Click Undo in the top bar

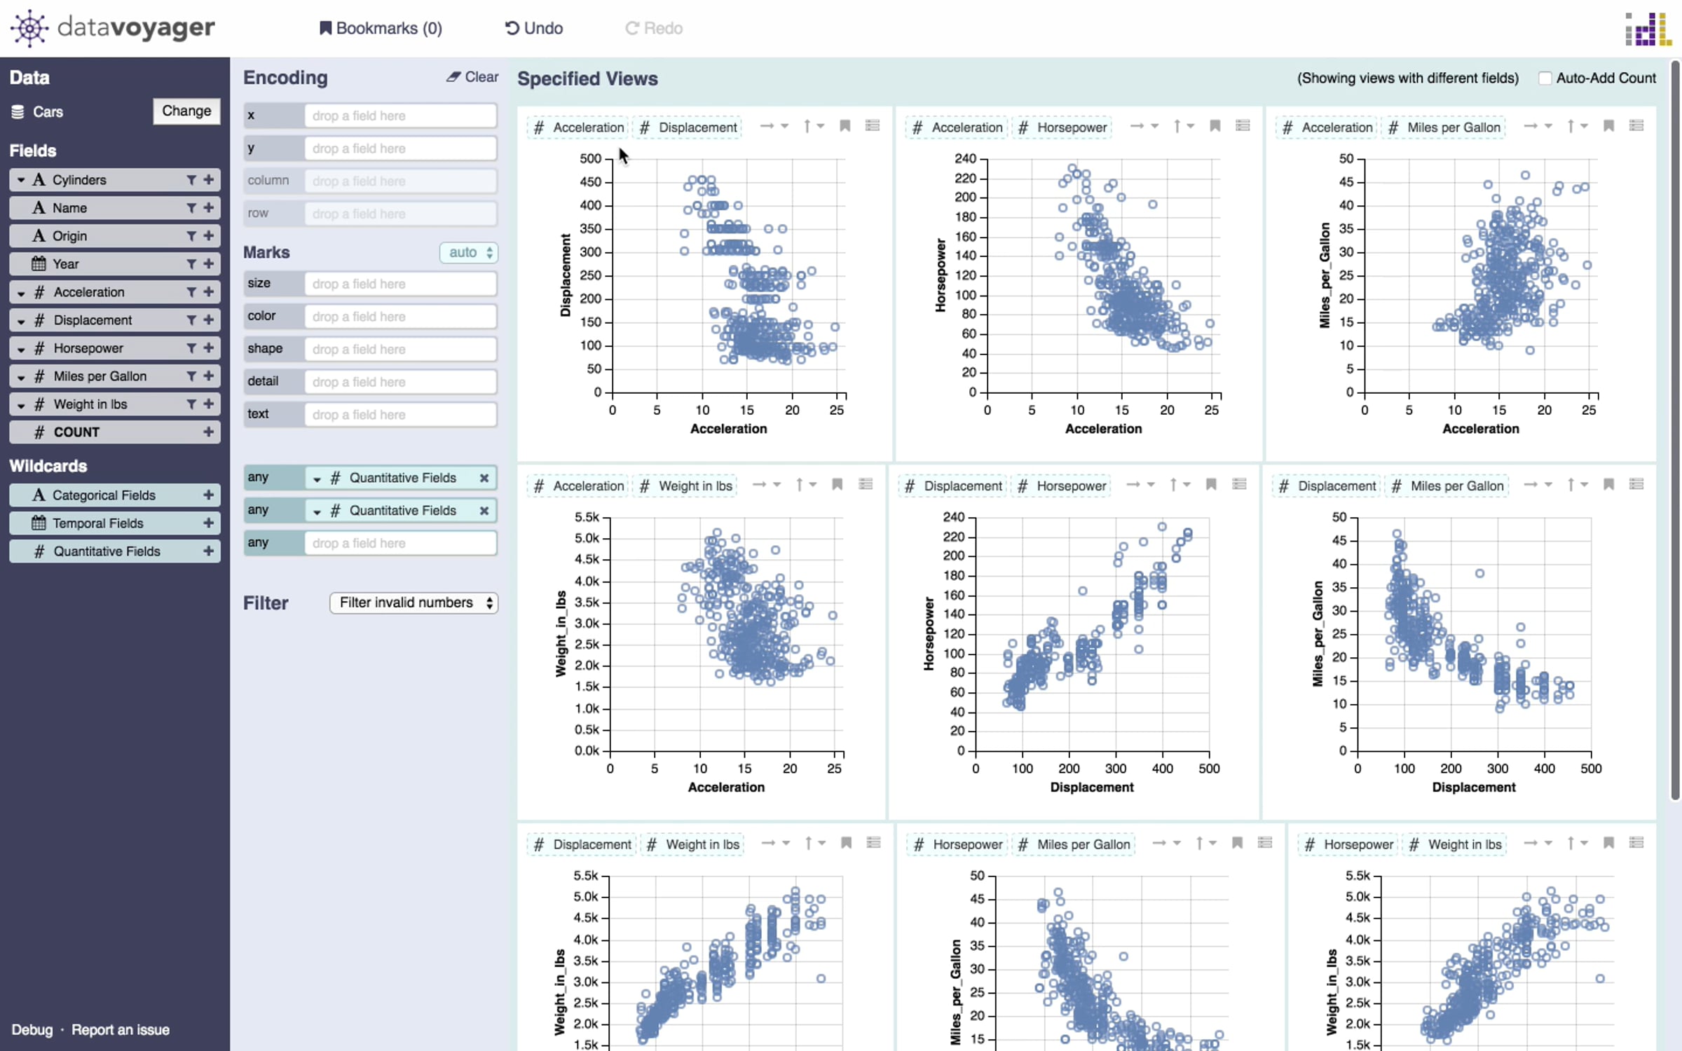pyautogui.click(x=534, y=28)
